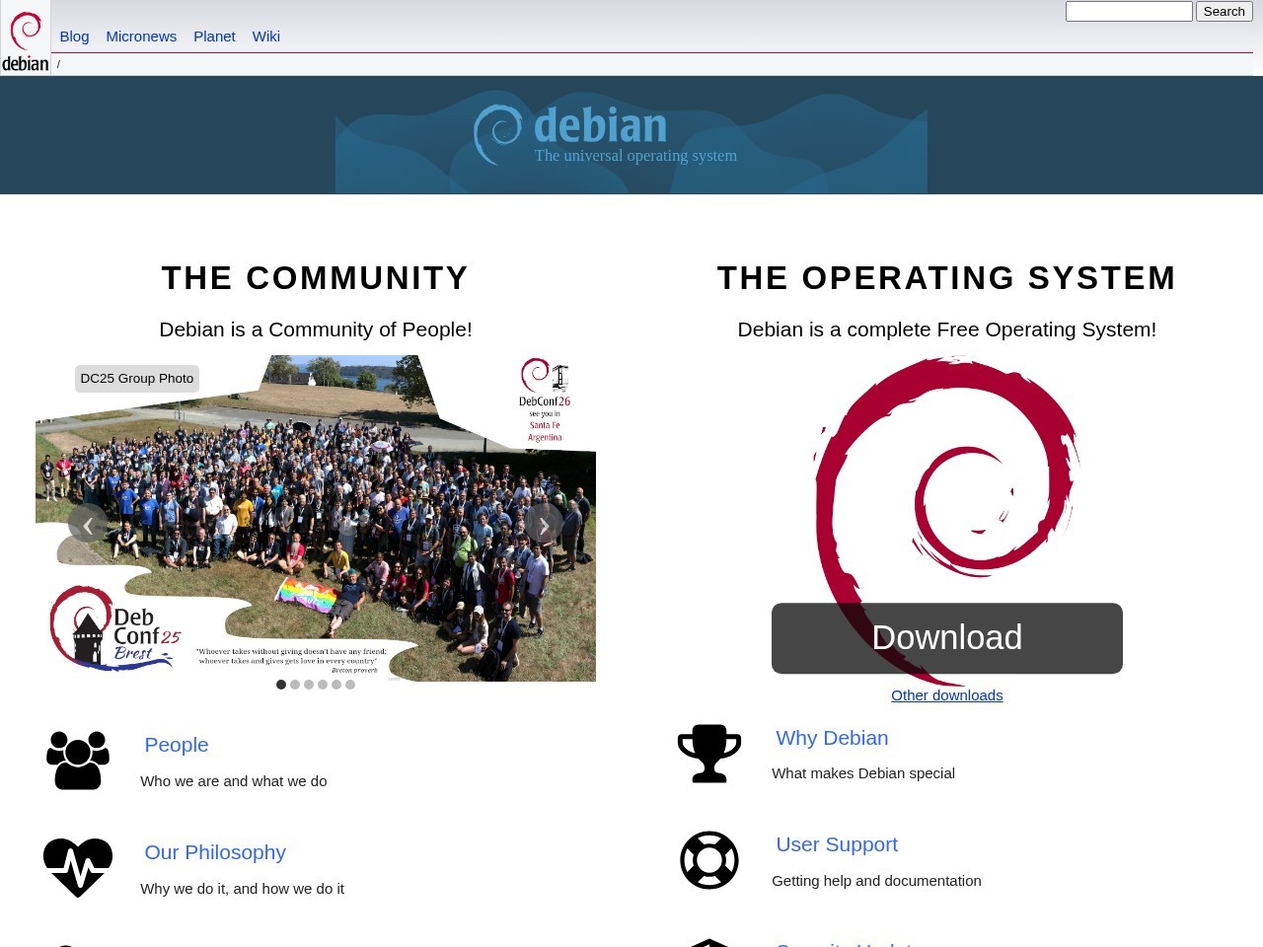Click 'Who we are and what we do' text

[234, 781]
